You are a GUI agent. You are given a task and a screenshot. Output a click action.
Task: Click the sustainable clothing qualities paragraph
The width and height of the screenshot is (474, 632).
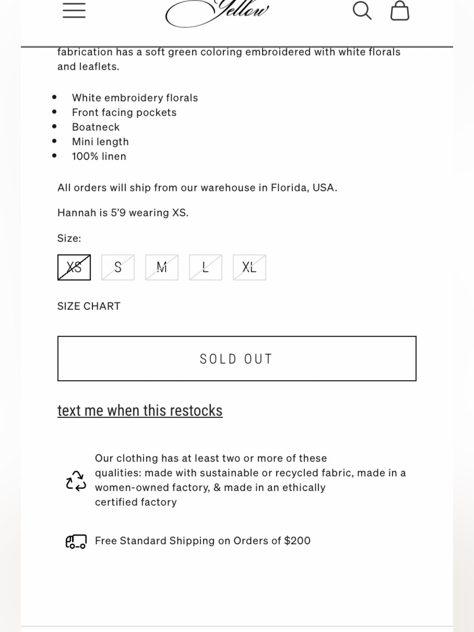click(x=250, y=480)
